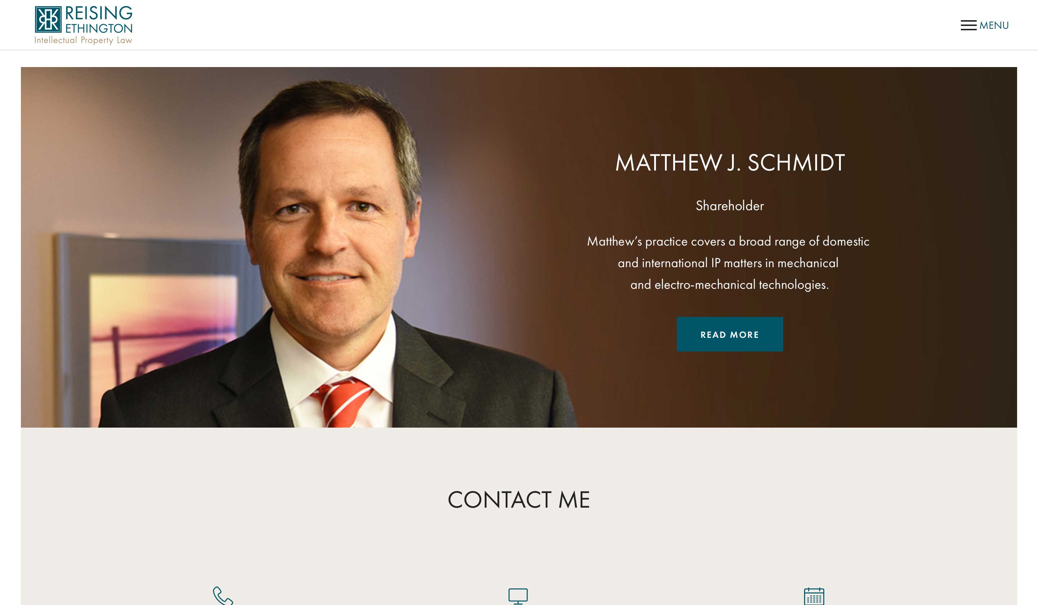Image resolution: width=1038 pixels, height=605 pixels.
Task: Click the Shareholder title text
Action: (729, 205)
